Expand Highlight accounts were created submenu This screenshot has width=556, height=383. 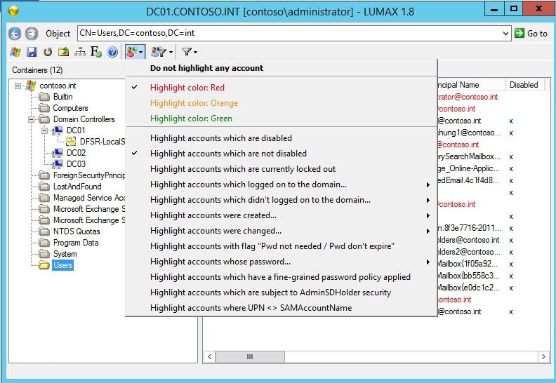(x=282, y=215)
